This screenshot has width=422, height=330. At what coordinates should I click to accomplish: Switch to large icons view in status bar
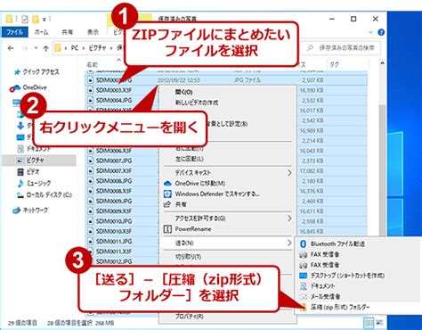379,323
